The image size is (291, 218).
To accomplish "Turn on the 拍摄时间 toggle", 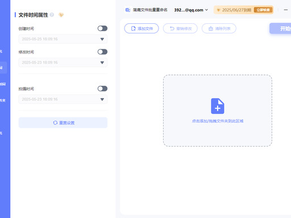I will 102,89.
